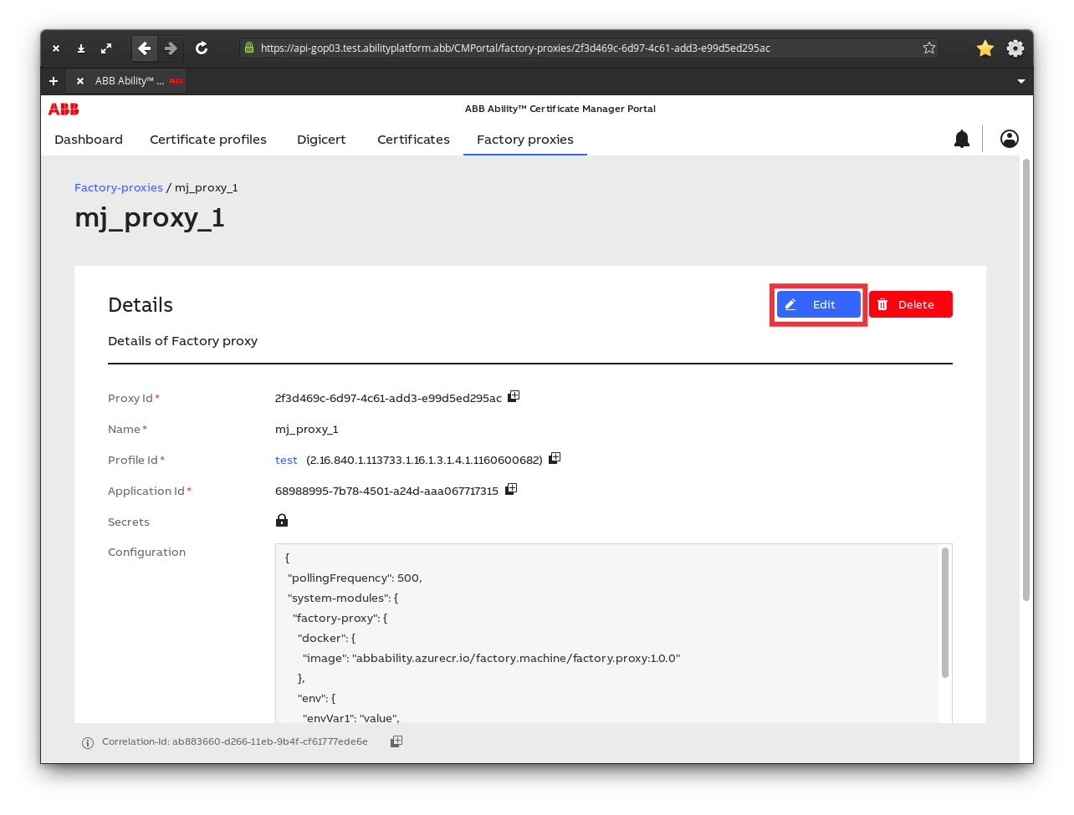Click the browser forward arrow
The image size is (1074, 815).
click(171, 48)
